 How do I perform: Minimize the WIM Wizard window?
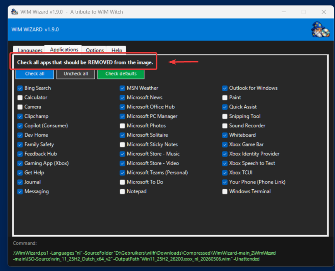click(x=284, y=12)
